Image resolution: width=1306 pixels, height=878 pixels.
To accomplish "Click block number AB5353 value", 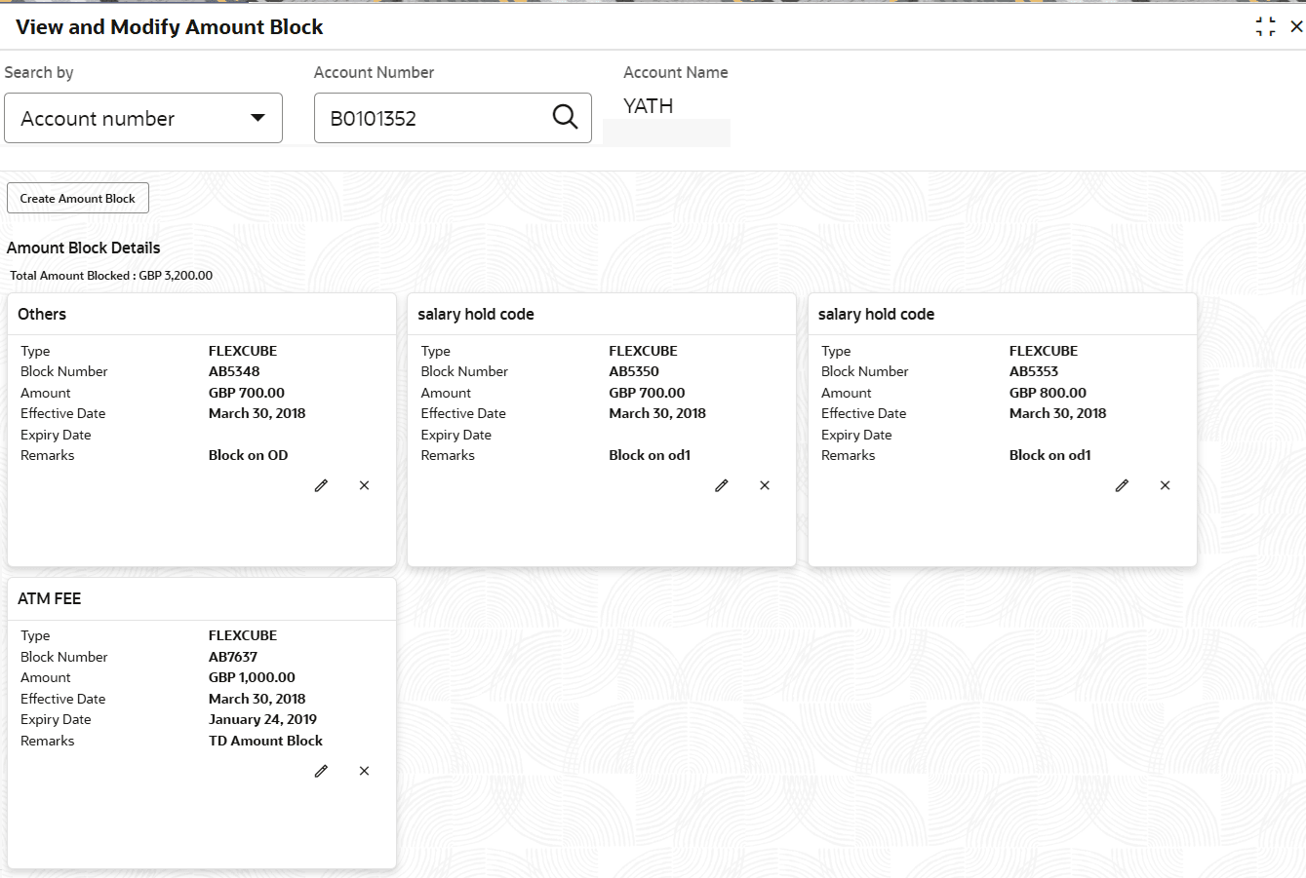I will [1034, 371].
